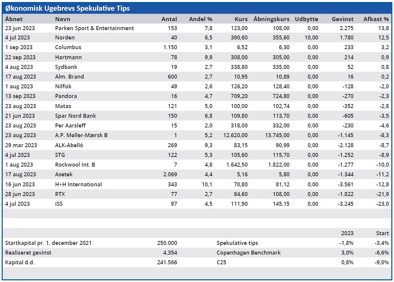The image size is (394, 282).
Task: Select the Startkapital value 250.000
Action: (x=167, y=243)
